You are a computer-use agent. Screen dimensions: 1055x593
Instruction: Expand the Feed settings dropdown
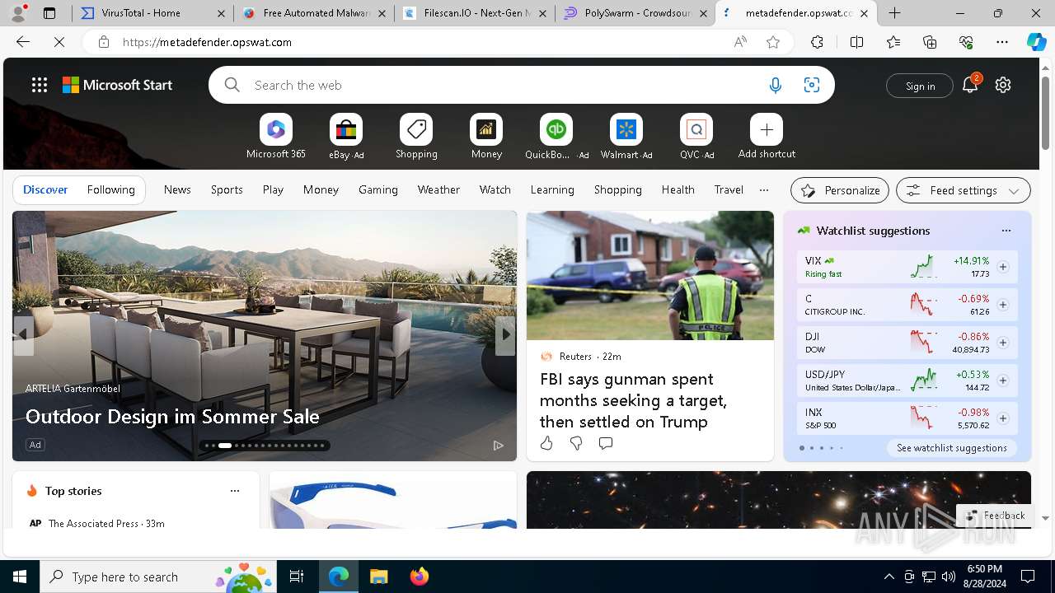click(963, 190)
